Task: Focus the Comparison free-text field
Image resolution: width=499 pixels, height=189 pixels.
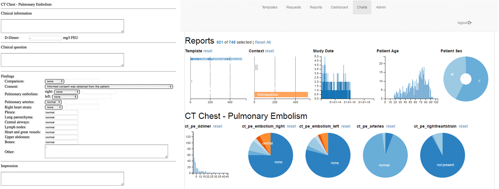Action: click(x=82, y=81)
